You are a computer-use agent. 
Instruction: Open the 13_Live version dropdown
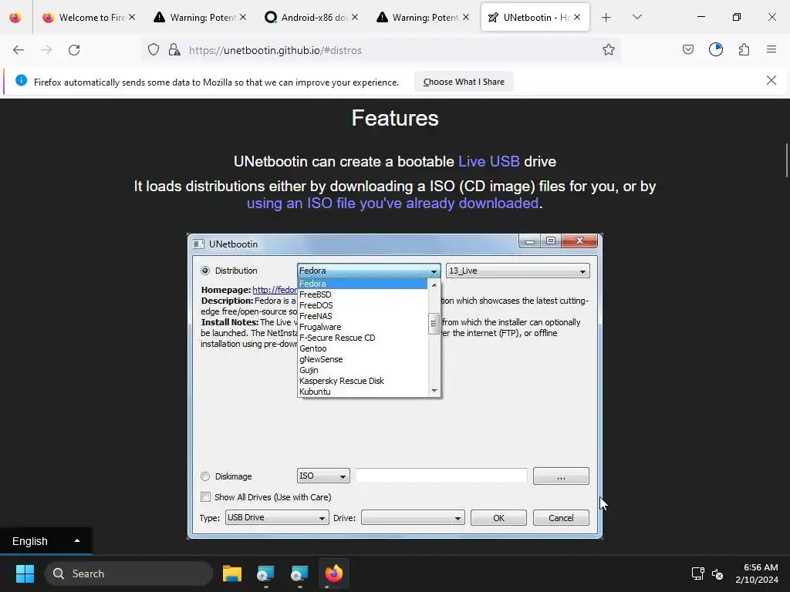click(518, 271)
